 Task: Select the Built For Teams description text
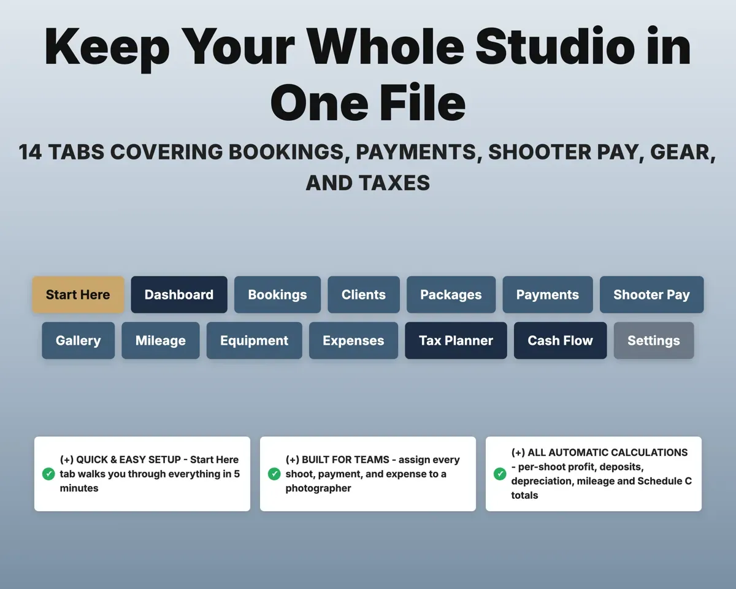[373, 474]
